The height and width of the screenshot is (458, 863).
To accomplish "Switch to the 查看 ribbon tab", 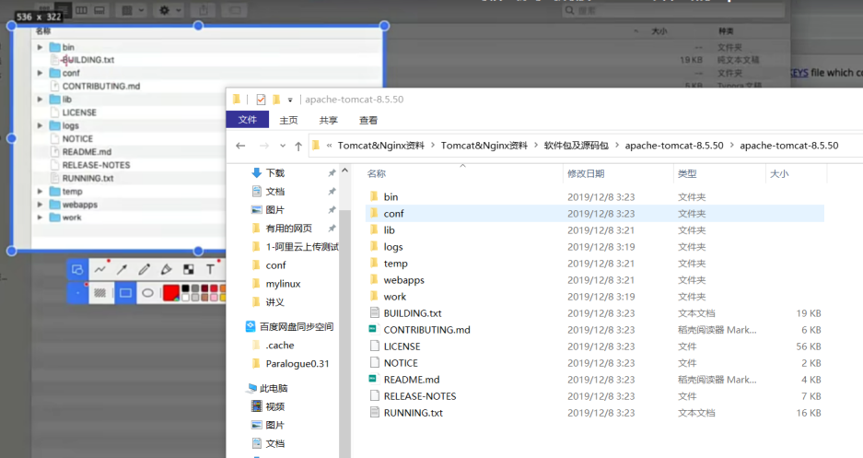I will click(x=368, y=120).
